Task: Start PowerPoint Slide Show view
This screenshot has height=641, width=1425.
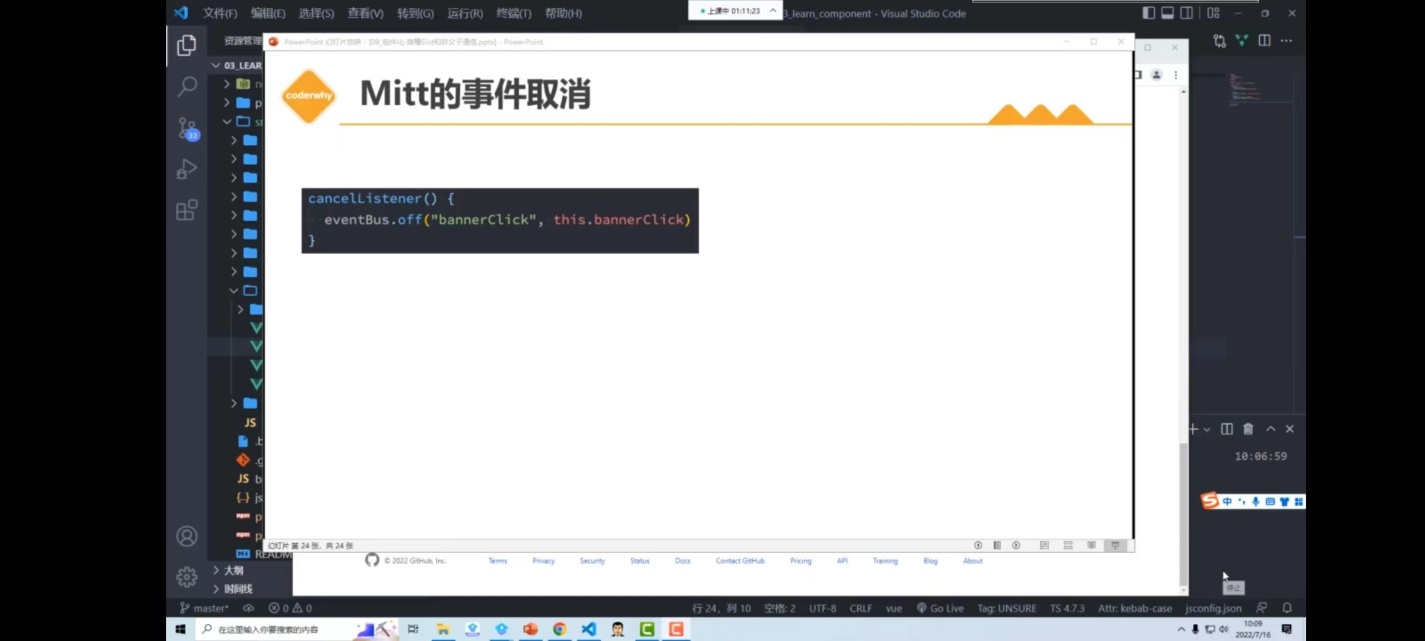Action: click(1115, 545)
